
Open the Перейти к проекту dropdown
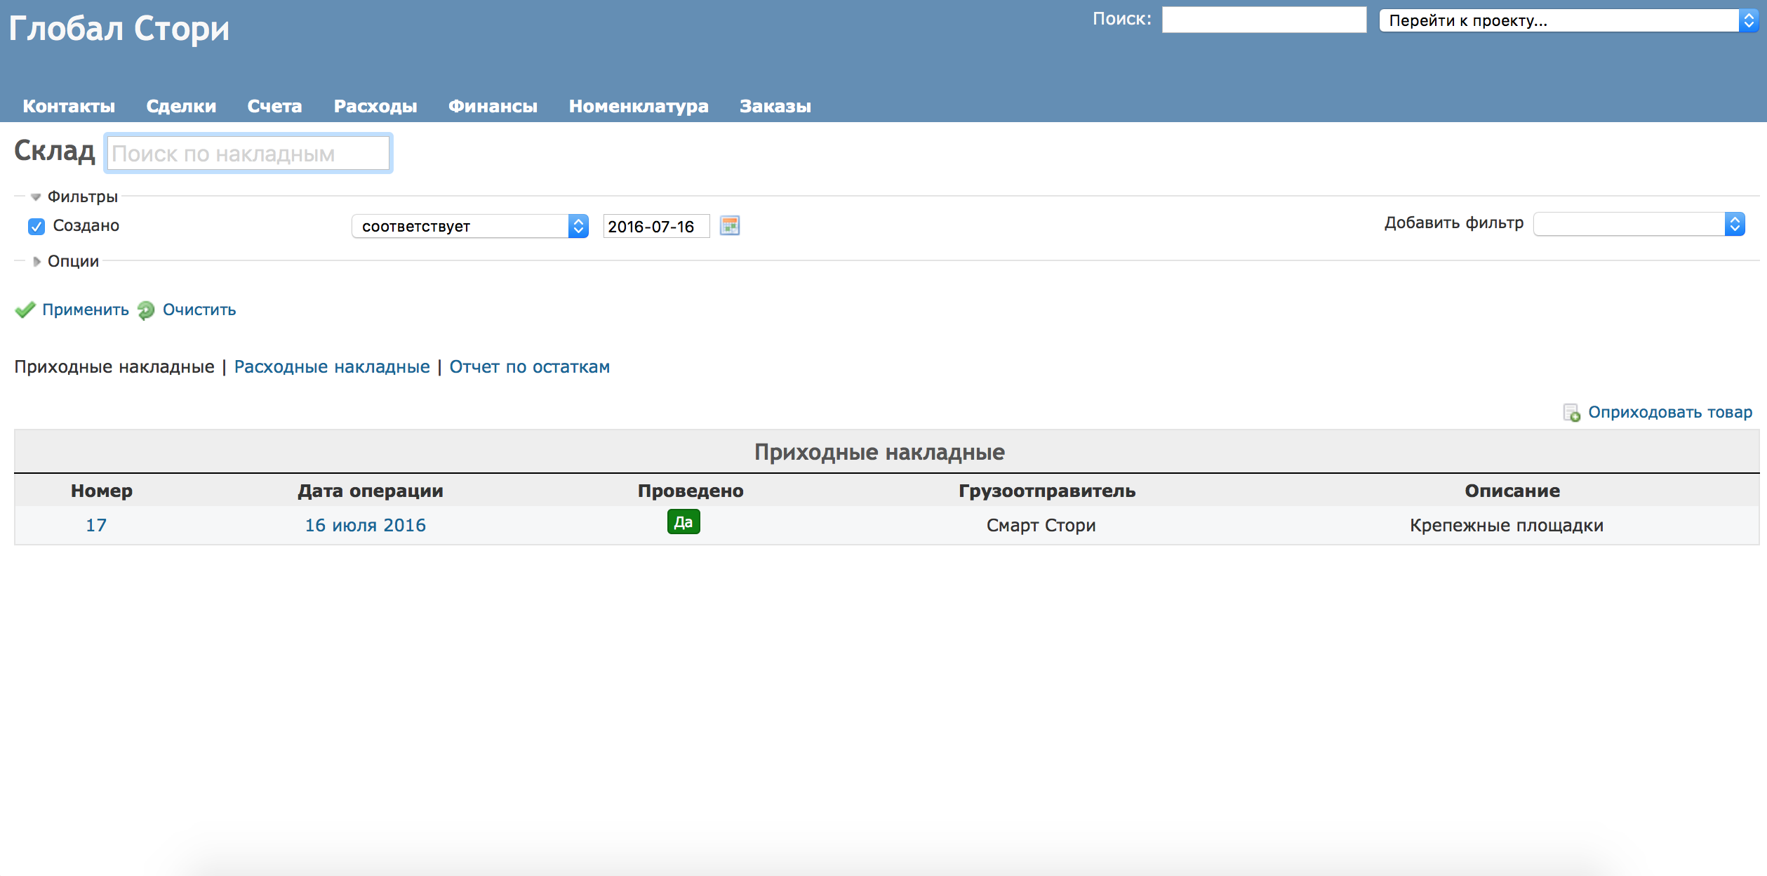click(1568, 20)
